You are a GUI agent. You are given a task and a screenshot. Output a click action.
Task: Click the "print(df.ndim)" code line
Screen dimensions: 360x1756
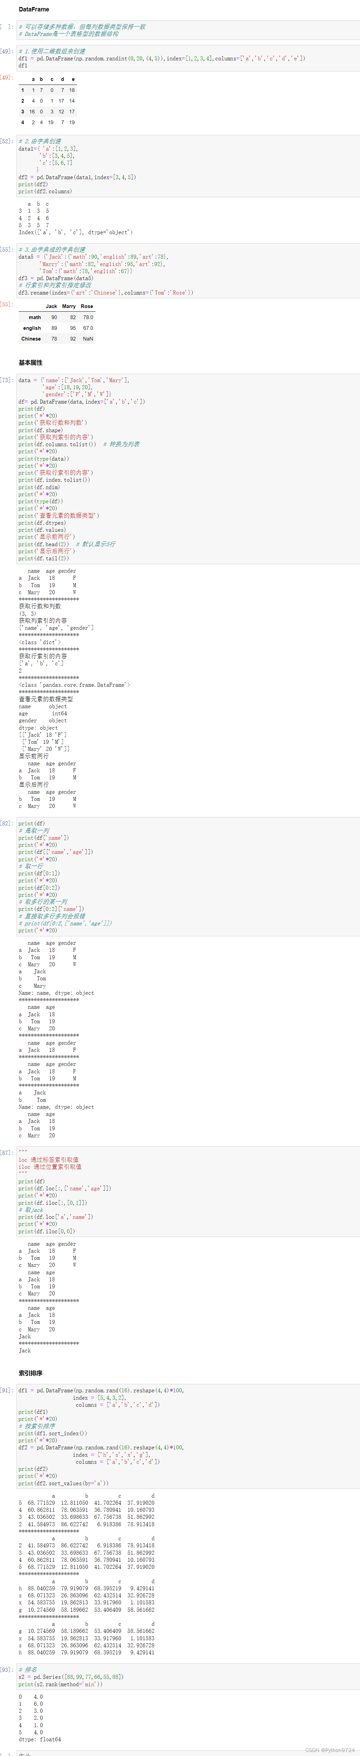point(39,487)
